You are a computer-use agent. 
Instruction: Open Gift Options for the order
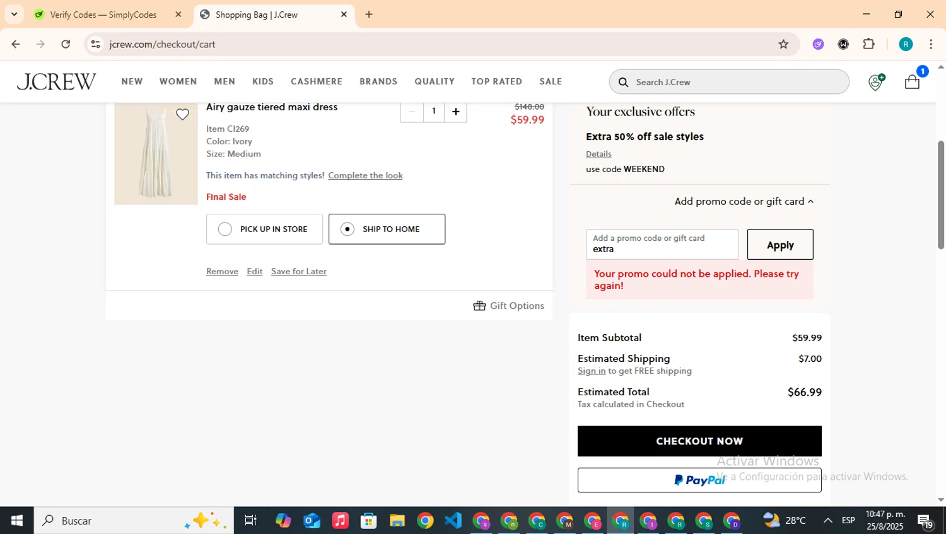508,306
